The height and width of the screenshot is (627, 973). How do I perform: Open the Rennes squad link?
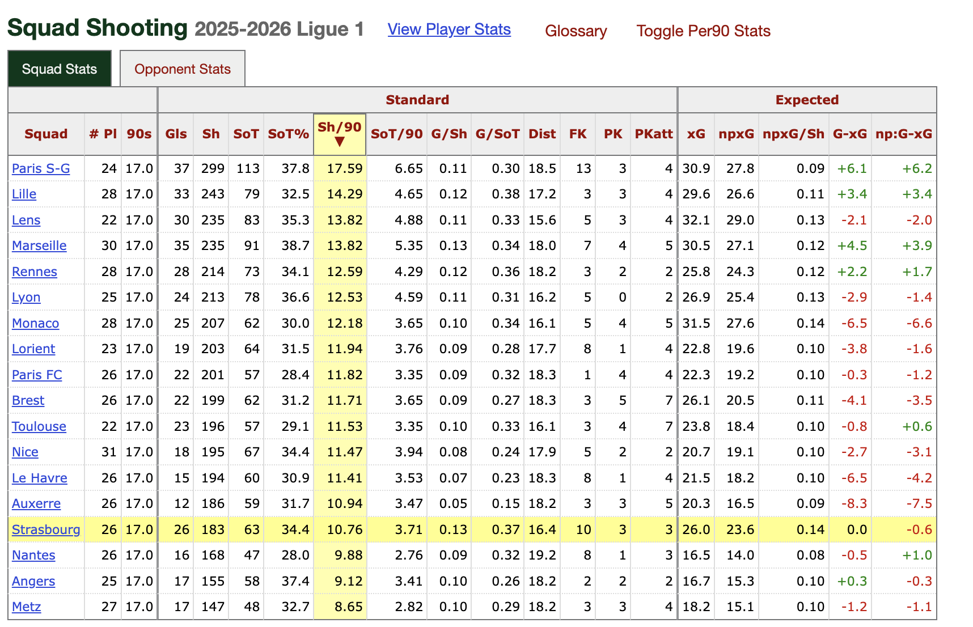pyautogui.click(x=35, y=272)
